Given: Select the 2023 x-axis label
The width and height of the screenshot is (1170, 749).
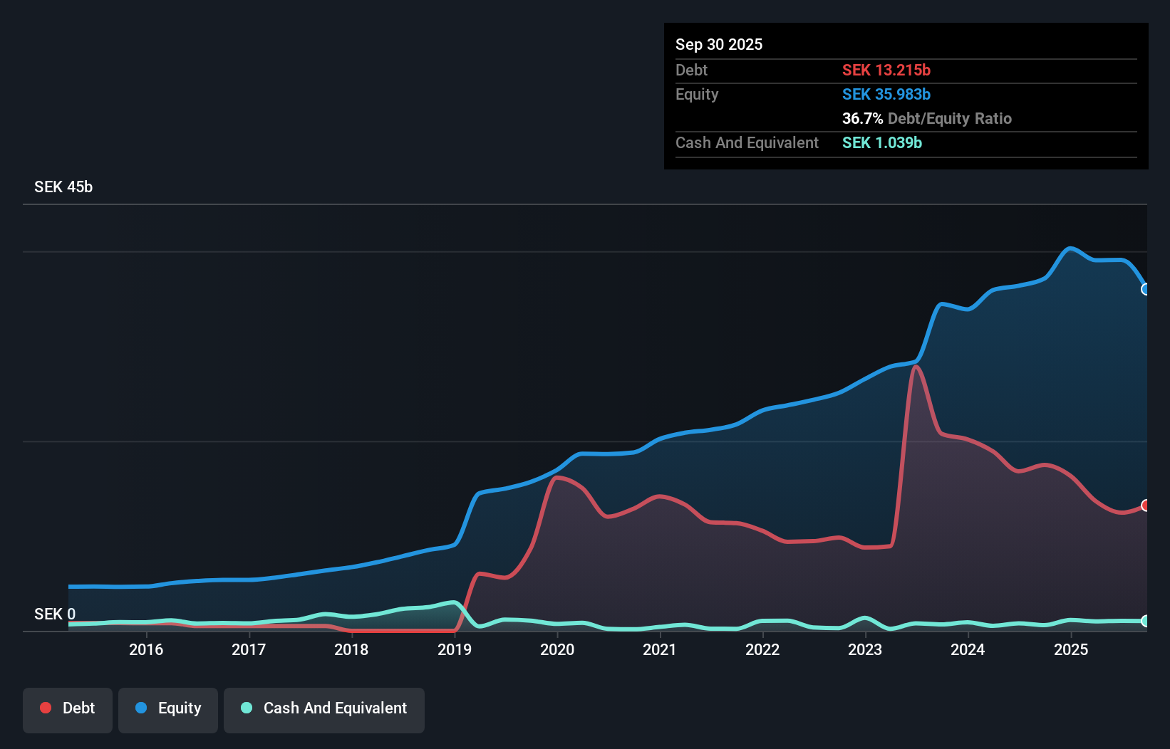Looking at the screenshot, I should (865, 649).
